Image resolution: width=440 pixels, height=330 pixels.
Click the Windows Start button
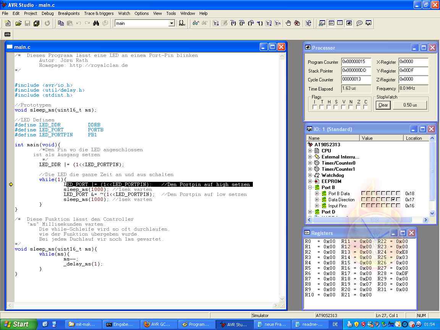click(x=18, y=324)
